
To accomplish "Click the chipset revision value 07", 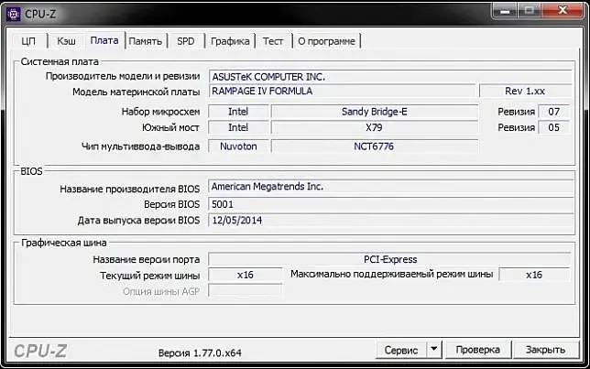I will [x=554, y=112].
